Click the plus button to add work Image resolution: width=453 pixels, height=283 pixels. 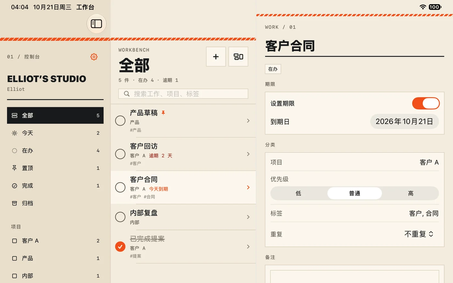[216, 57]
